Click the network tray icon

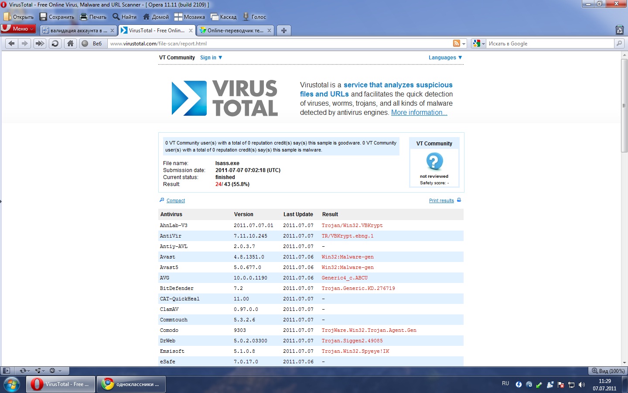pyautogui.click(x=571, y=385)
